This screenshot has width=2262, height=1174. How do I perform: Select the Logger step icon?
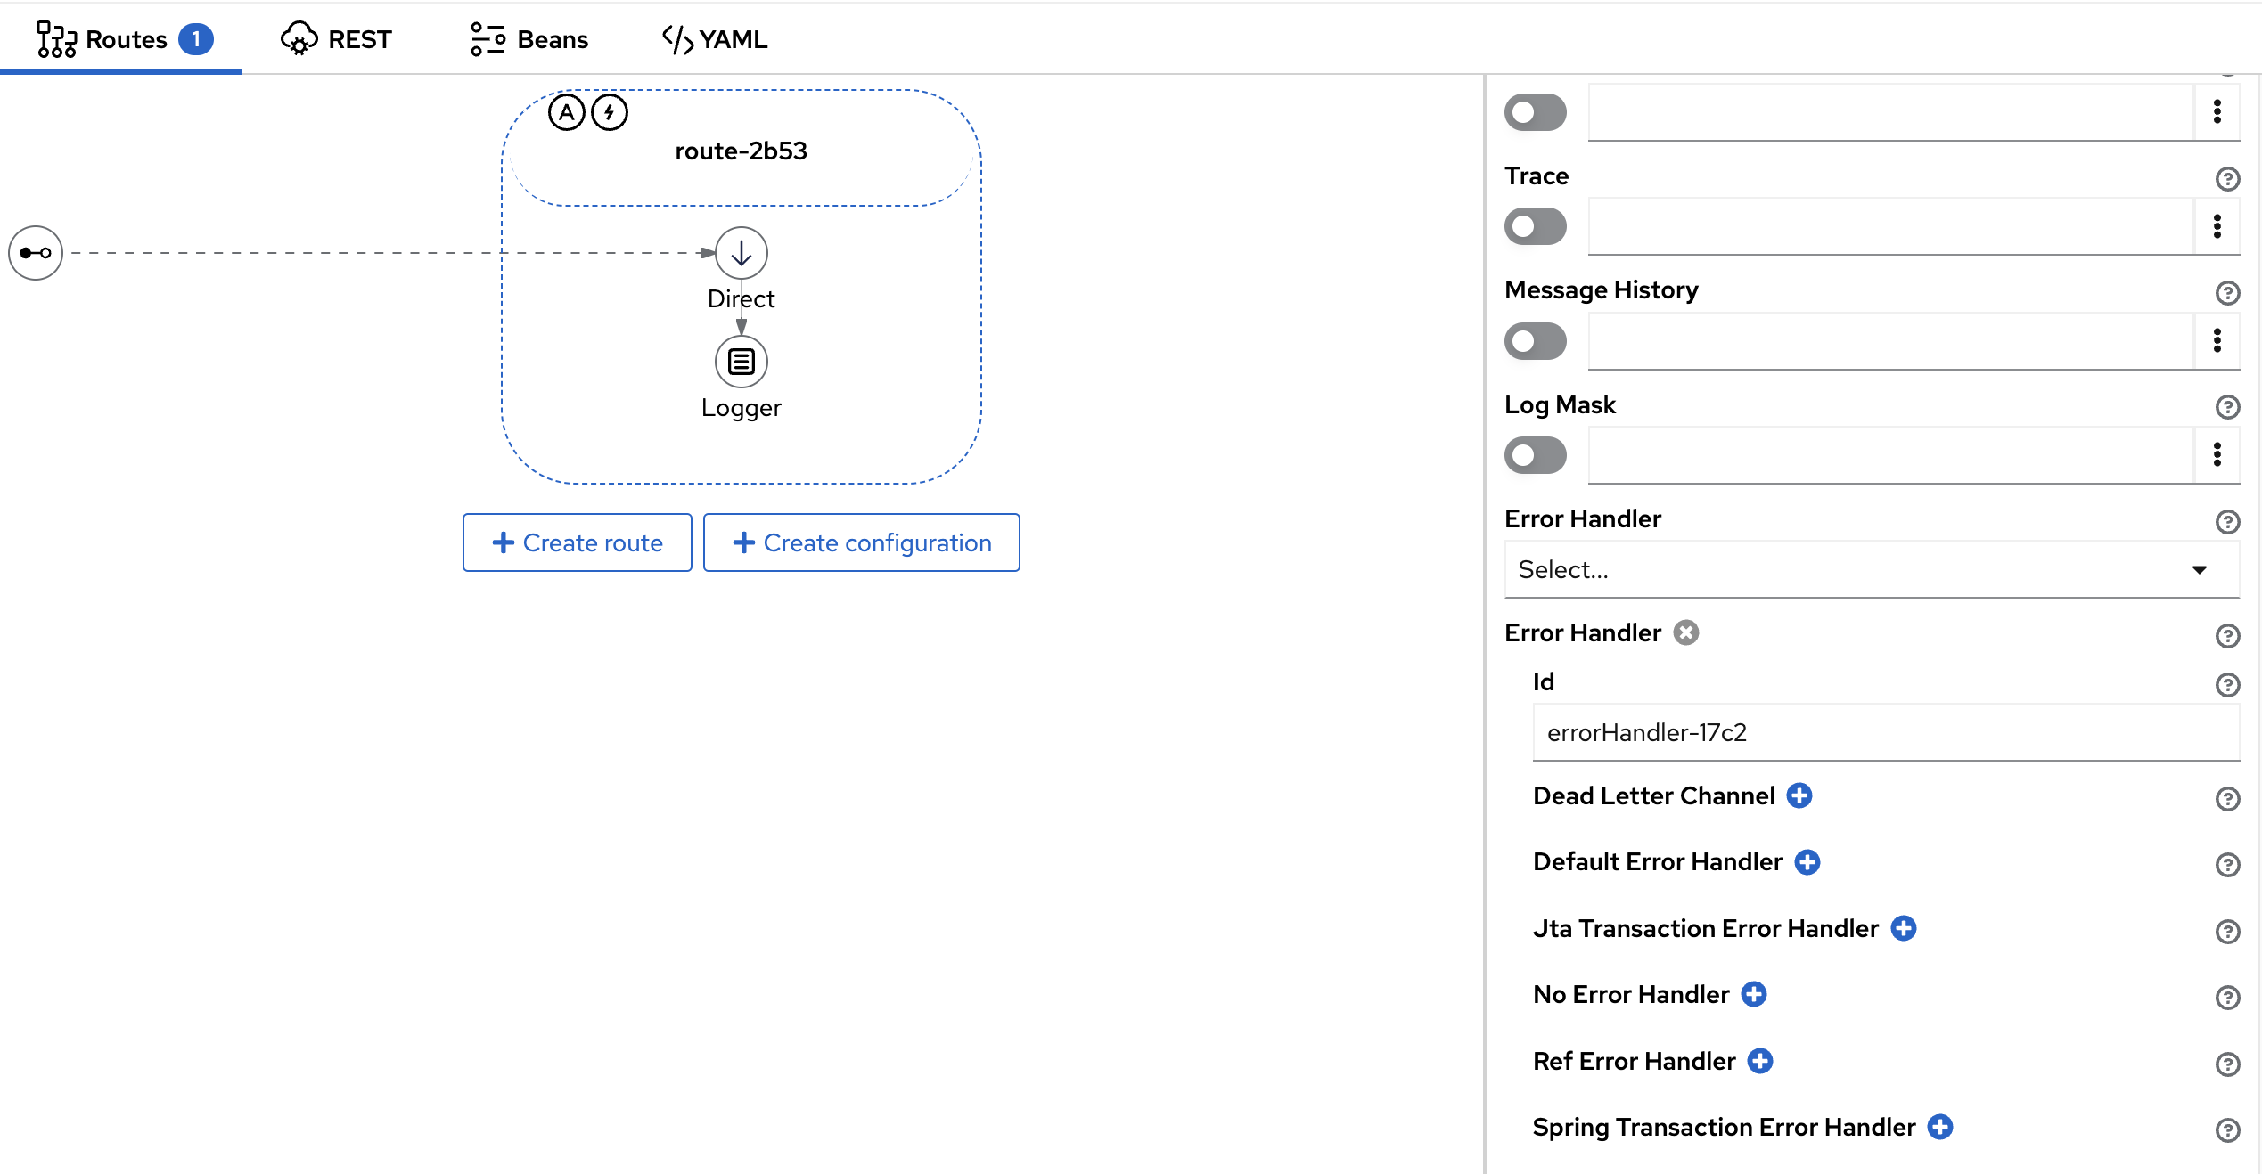[741, 362]
